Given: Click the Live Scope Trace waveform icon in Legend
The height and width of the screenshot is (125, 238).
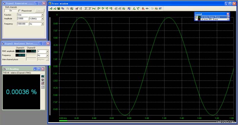Looking at the screenshot, I should click(199, 17).
